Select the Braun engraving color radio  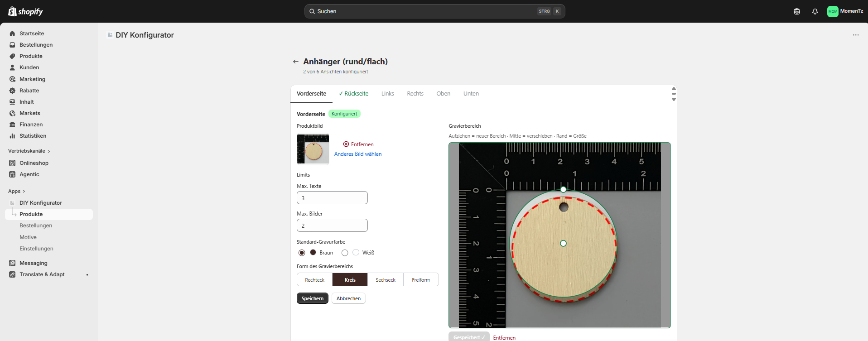pos(302,253)
